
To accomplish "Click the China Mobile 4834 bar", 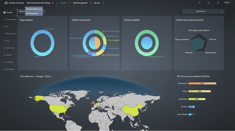I will coord(197,99).
